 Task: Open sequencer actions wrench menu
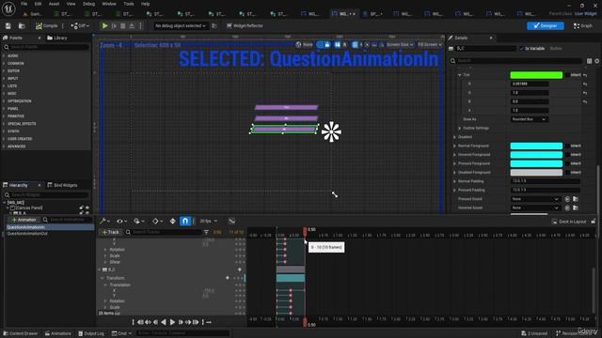click(104, 222)
